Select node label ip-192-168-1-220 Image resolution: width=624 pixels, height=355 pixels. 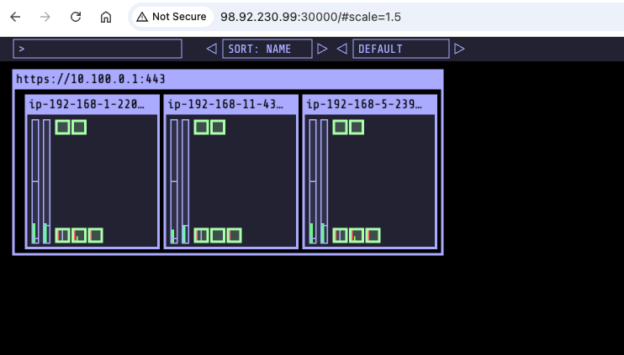(93, 104)
